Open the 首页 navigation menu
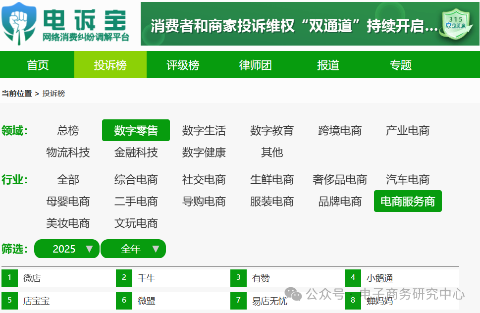 [37, 64]
